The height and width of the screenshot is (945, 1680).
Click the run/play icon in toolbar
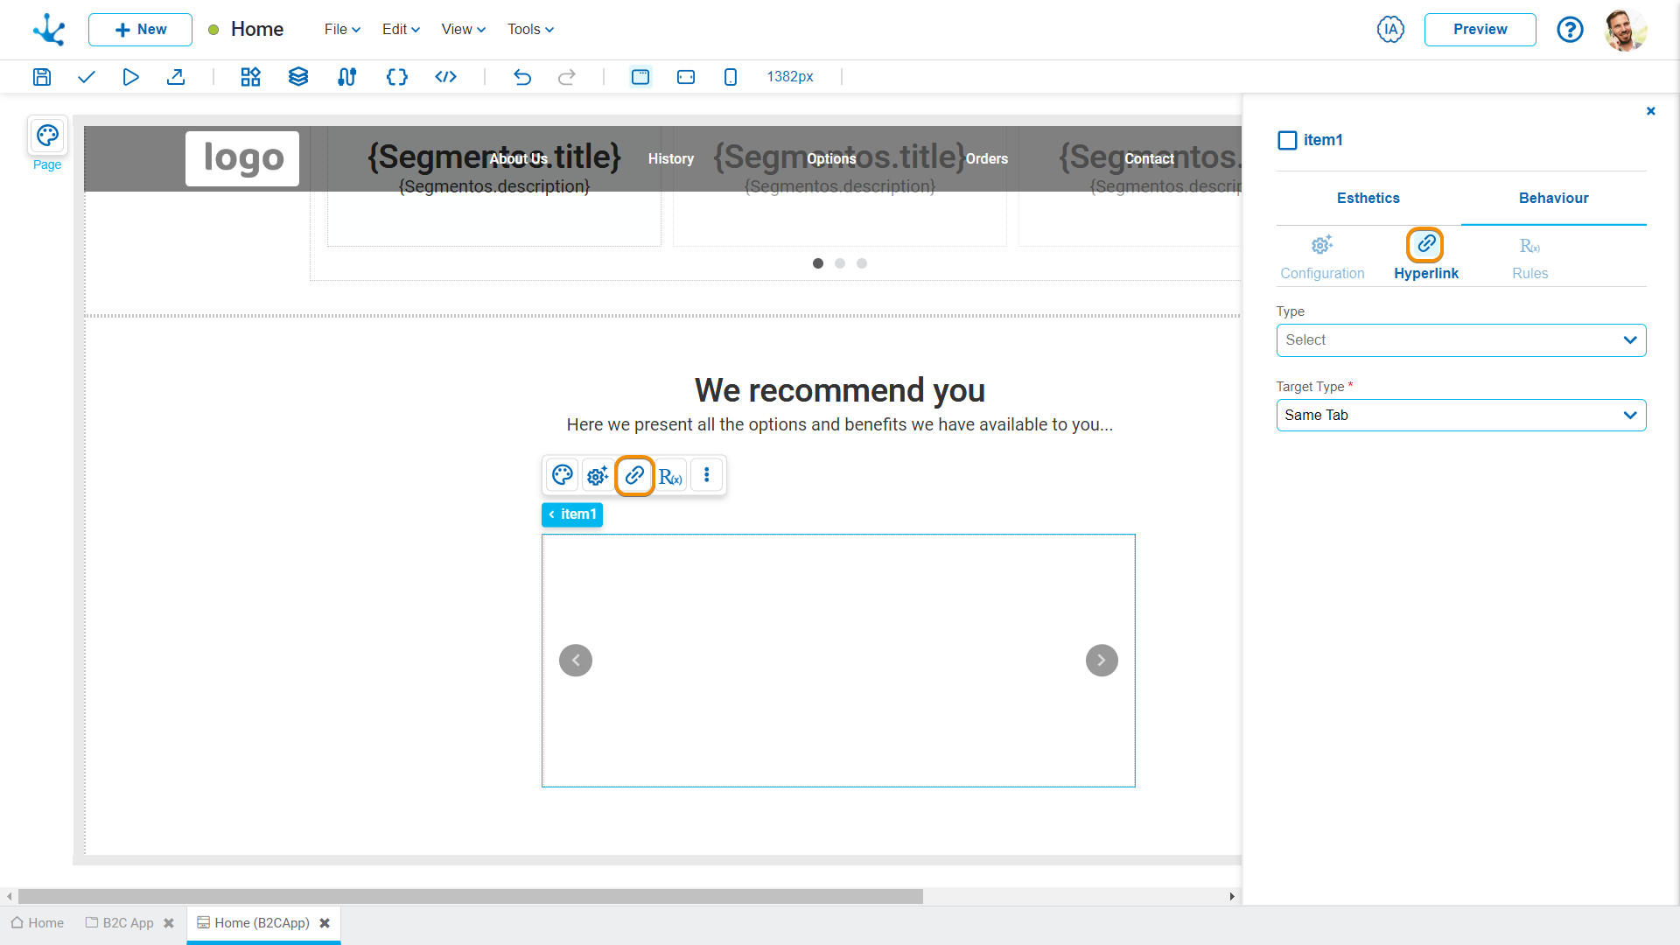130,76
